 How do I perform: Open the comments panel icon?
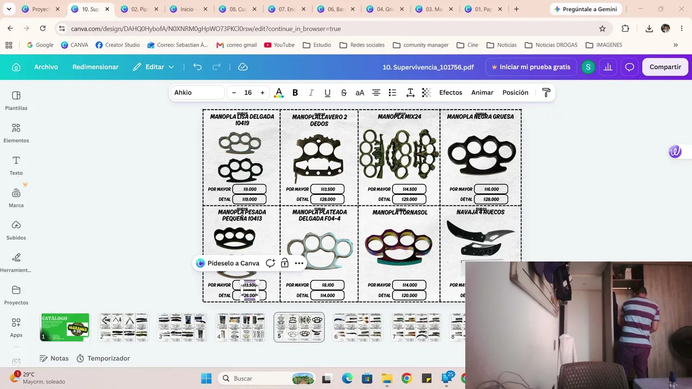[x=629, y=67]
